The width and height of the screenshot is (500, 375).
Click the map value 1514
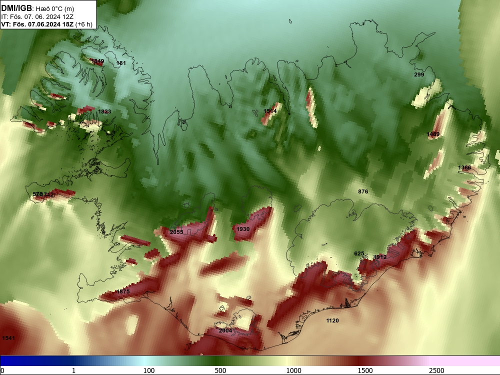coord(270,111)
